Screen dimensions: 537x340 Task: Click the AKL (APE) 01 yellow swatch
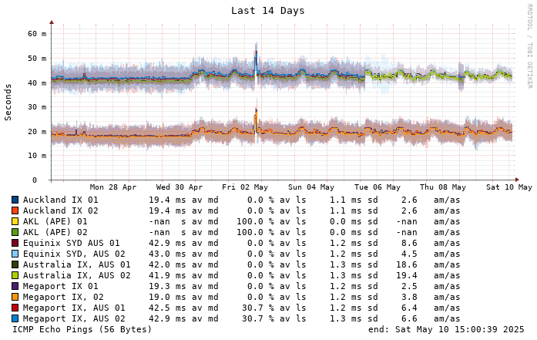(x=15, y=221)
